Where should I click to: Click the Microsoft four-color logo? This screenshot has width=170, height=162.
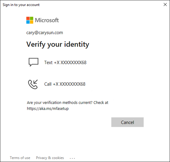[x=30, y=20]
